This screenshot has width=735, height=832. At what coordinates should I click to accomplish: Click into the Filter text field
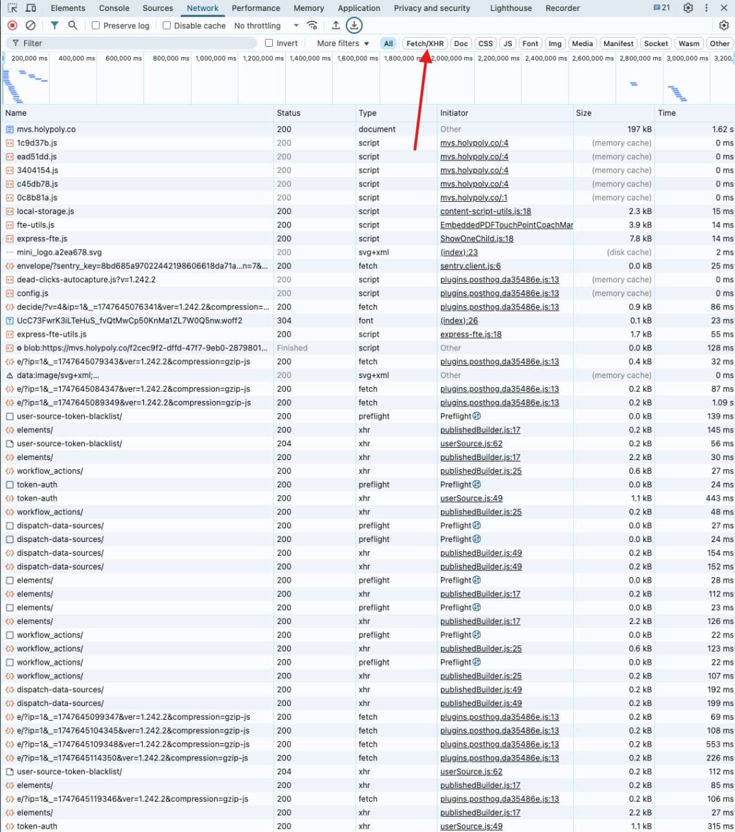coord(130,43)
